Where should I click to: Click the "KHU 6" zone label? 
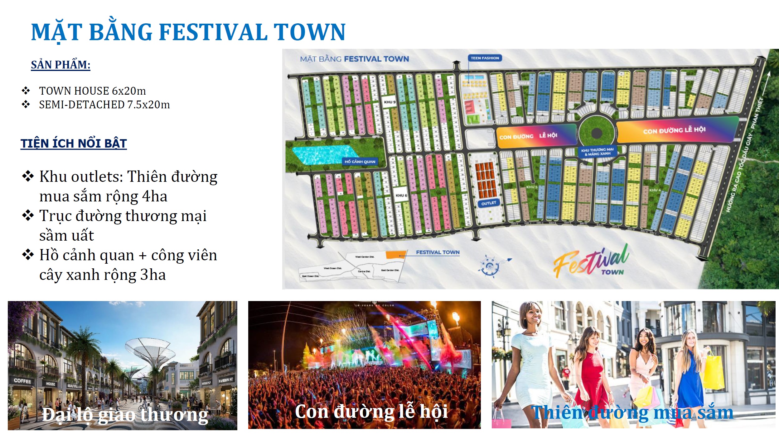[401, 195]
